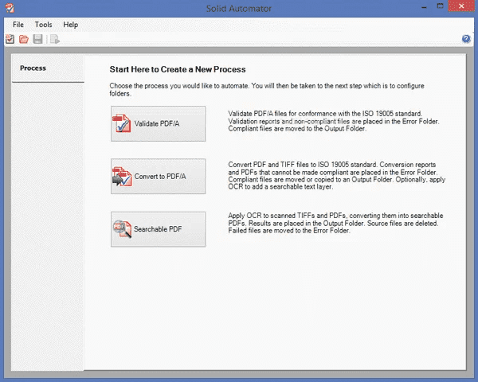This screenshot has height=382, width=478.
Task: Click the 'Choose the process you would like' instruction text
Action: coord(267,90)
